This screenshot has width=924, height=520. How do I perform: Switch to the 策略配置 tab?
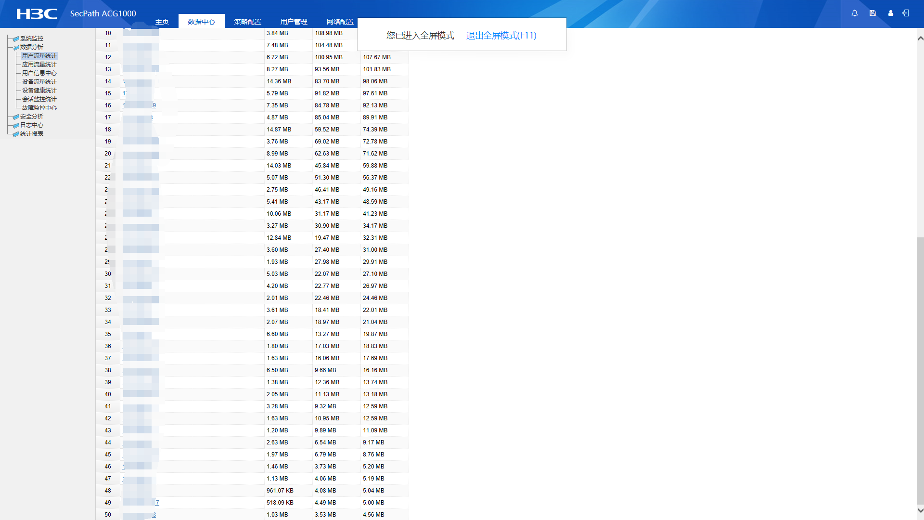pos(247,22)
